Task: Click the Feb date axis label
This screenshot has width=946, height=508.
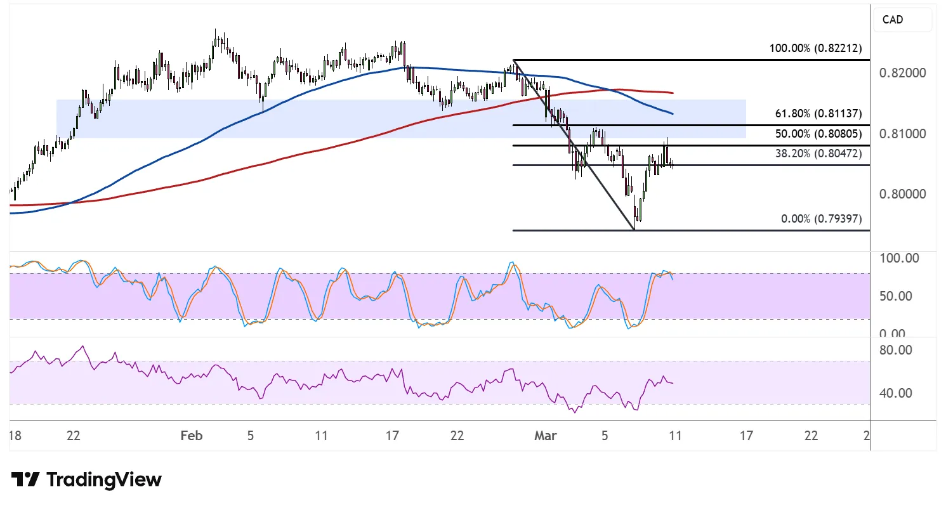Action: [x=191, y=436]
